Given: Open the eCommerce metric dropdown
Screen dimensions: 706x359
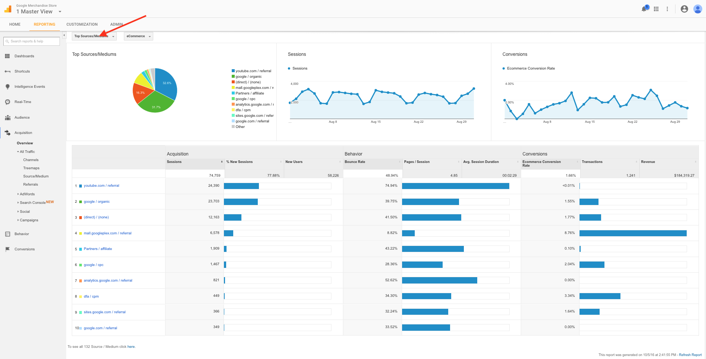Looking at the screenshot, I should [x=138, y=36].
